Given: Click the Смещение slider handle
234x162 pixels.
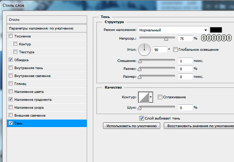Looking at the screenshot, I should click(140, 61).
